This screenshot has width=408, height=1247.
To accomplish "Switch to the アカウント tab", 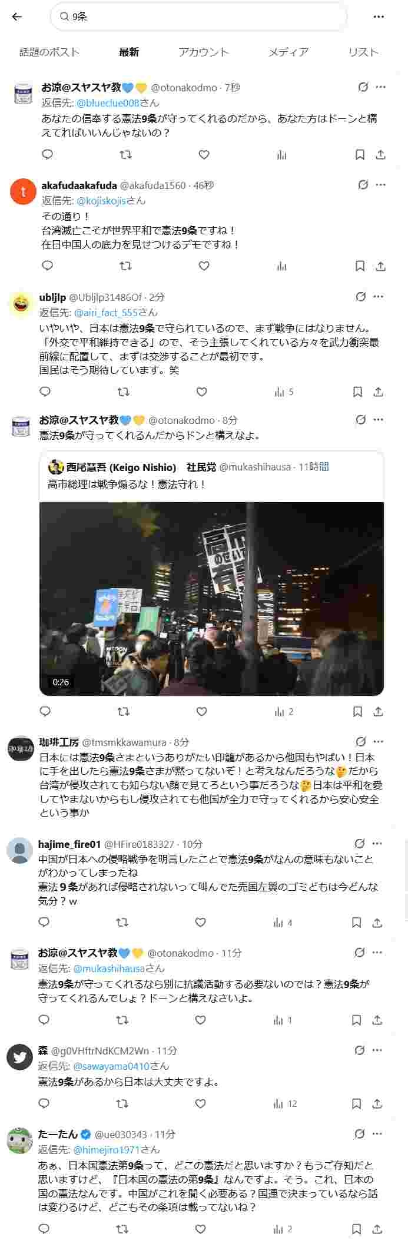I will pyautogui.click(x=203, y=52).
